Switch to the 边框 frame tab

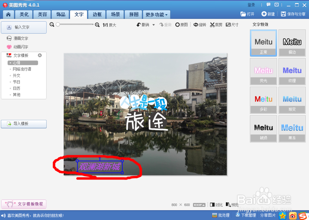[x=97, y=14]
